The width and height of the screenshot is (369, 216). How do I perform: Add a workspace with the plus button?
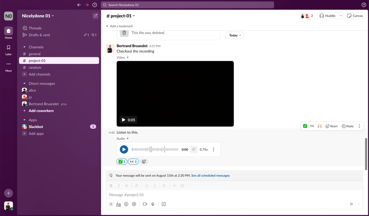pyautogui.click(x=8, y=193)
